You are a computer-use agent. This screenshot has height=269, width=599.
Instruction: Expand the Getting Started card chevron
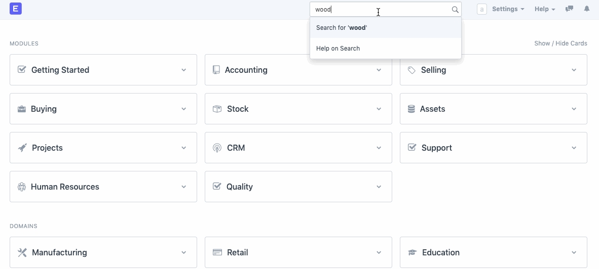tap(184, 70)
